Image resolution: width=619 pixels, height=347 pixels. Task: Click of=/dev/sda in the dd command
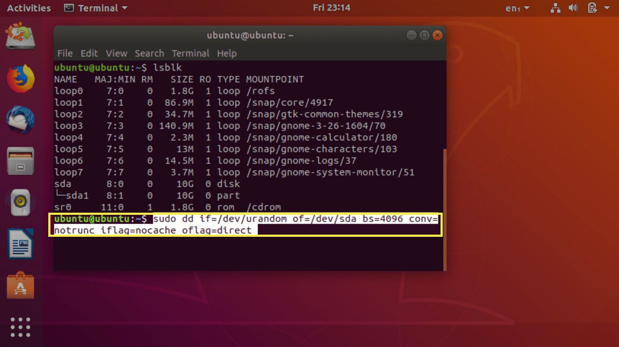[325, 219]
